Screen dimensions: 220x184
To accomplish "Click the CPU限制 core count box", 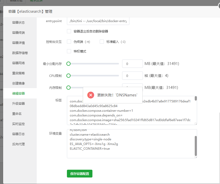I will 133,76.
